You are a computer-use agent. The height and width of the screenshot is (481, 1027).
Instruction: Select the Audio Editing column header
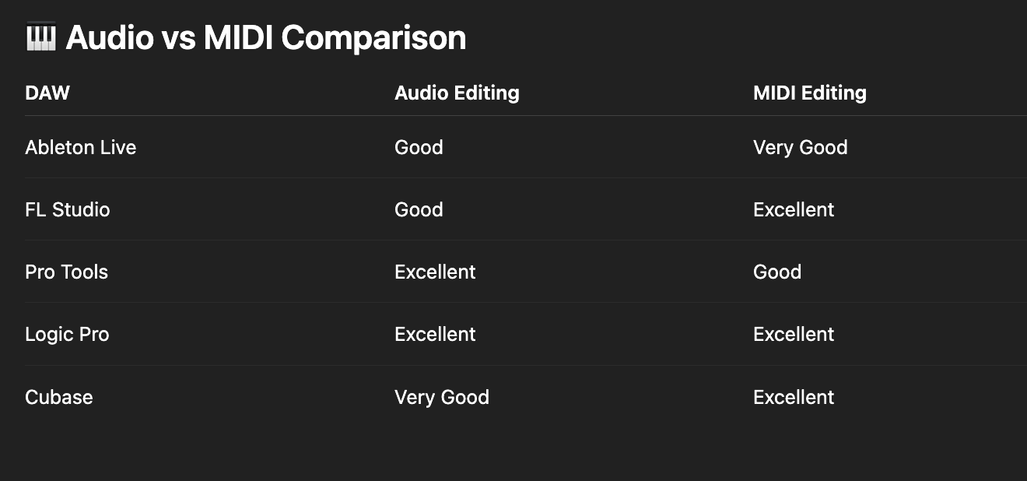pyautogui.click(x=457, y=93)
